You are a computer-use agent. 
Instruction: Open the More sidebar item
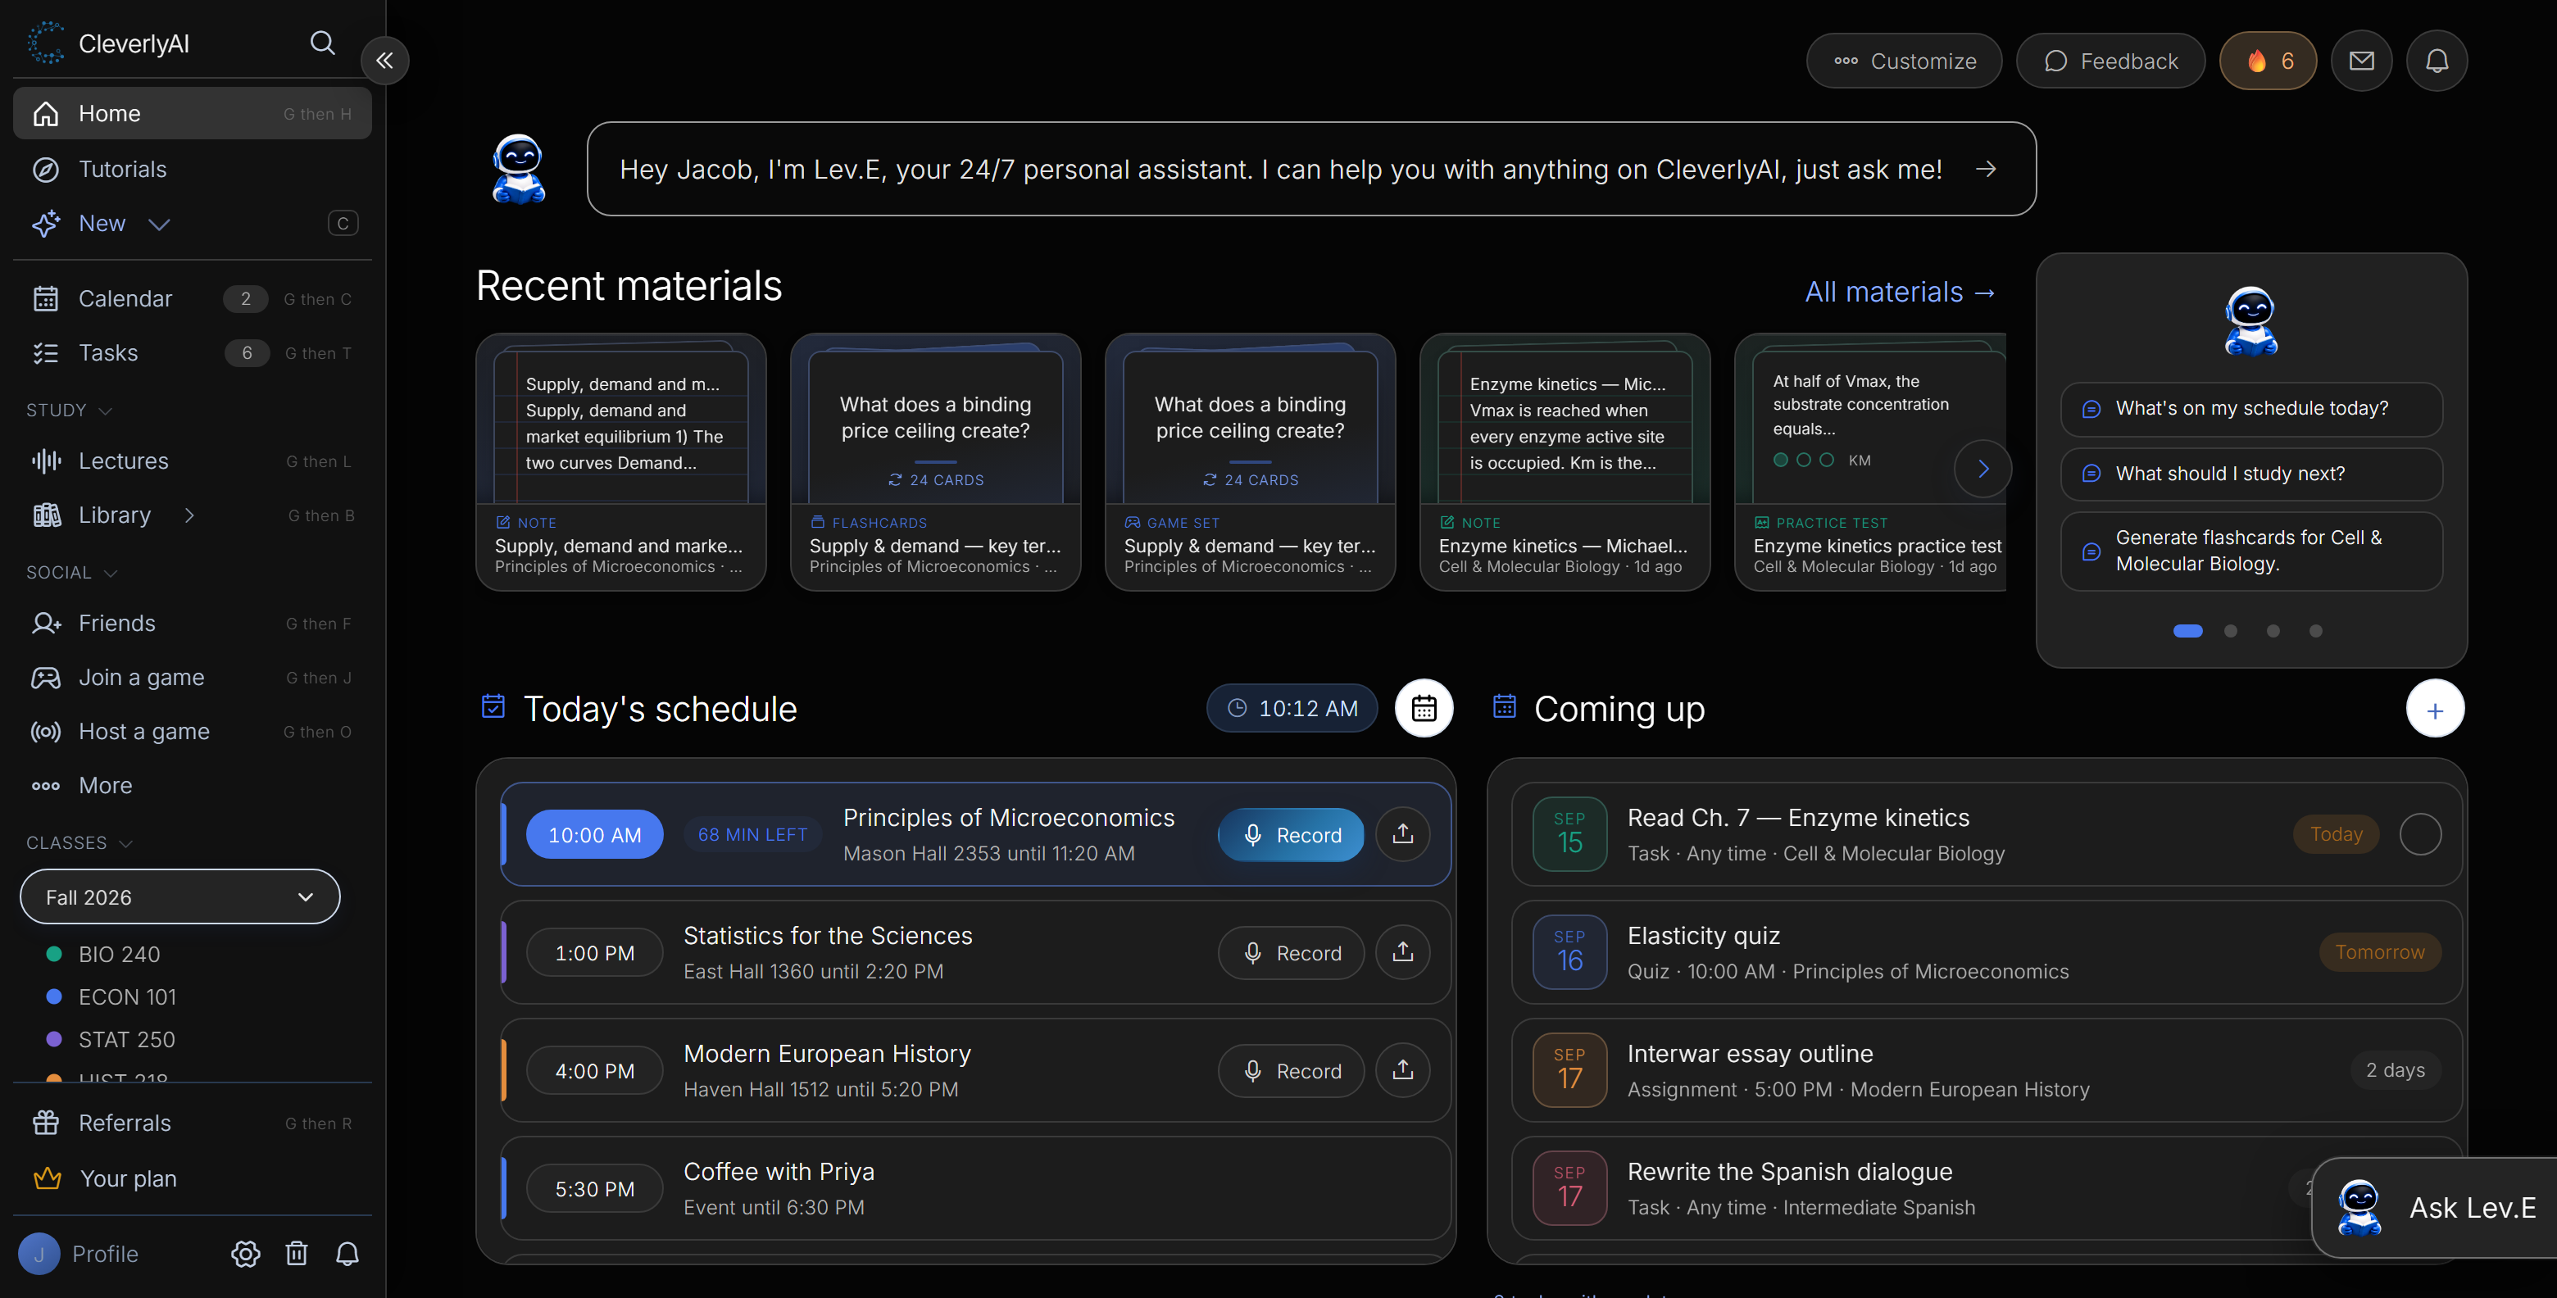click(192, 785)
